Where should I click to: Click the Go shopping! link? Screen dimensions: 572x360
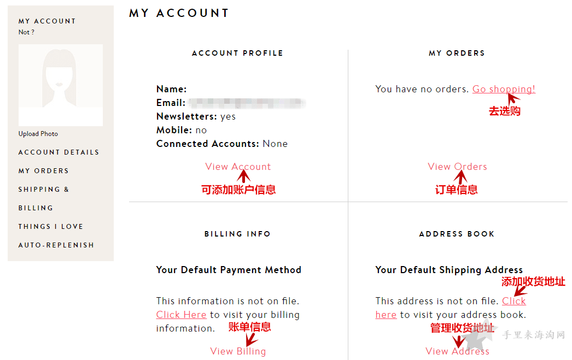[x=504, y=89]
